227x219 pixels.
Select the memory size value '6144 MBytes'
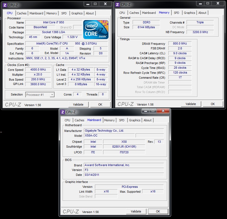coord(146,27)
